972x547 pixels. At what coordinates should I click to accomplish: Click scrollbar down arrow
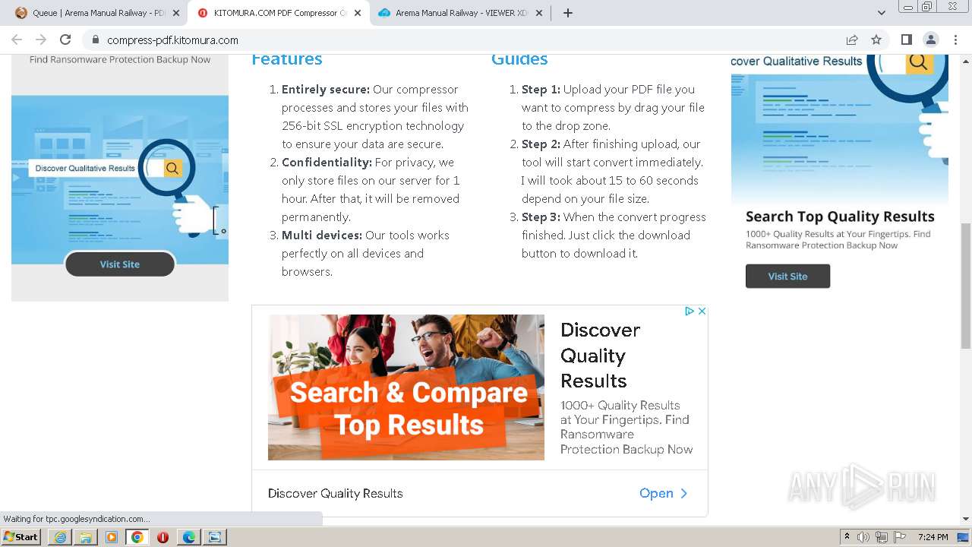click(x=966, y=519)
